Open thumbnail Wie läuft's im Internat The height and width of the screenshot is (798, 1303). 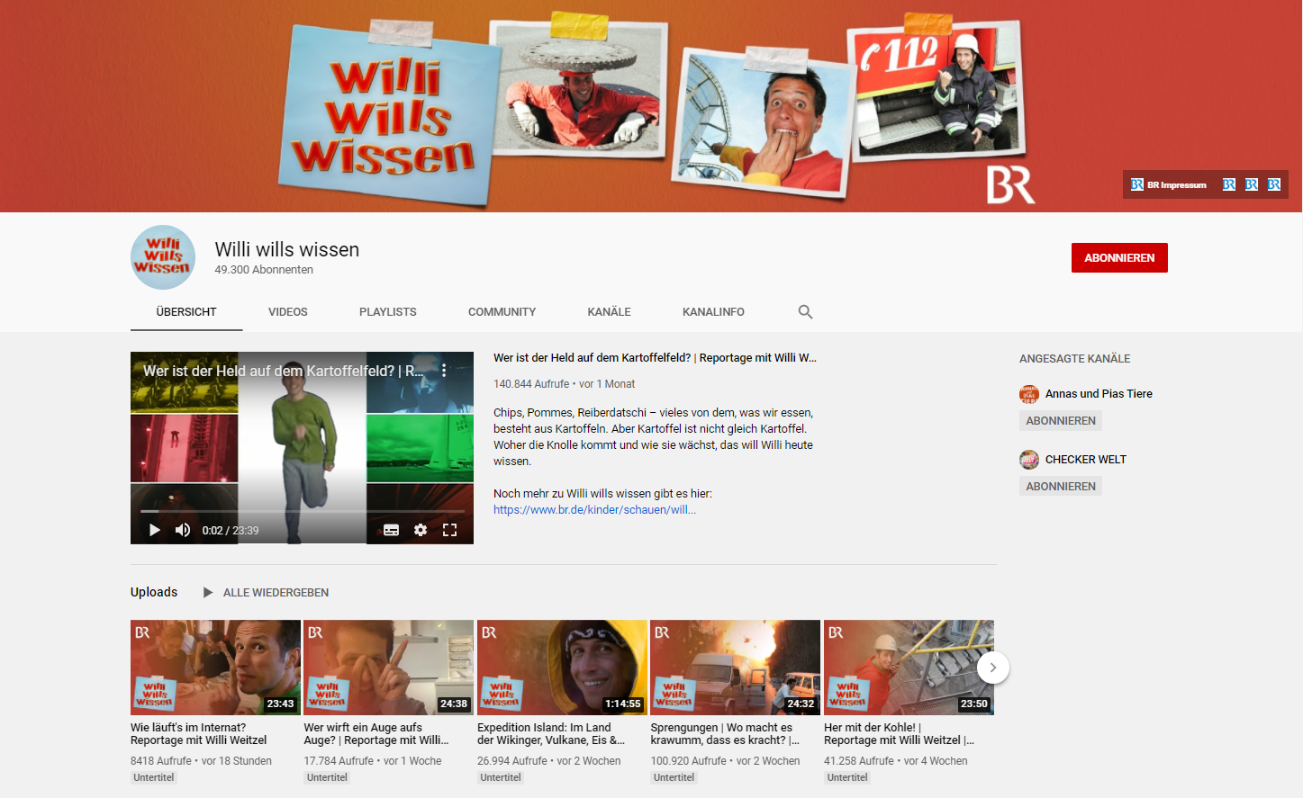[215, 668]
